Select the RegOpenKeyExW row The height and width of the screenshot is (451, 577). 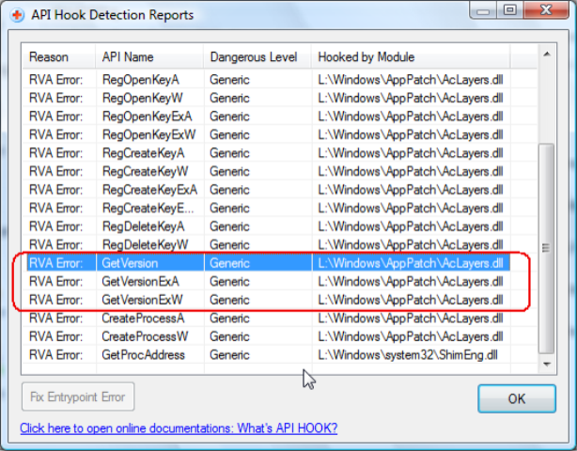267,134
